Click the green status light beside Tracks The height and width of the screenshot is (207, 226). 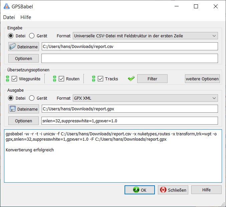click(x=93, y=79)
